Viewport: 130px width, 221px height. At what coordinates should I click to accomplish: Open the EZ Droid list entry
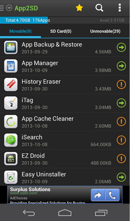tap(65, 159)
